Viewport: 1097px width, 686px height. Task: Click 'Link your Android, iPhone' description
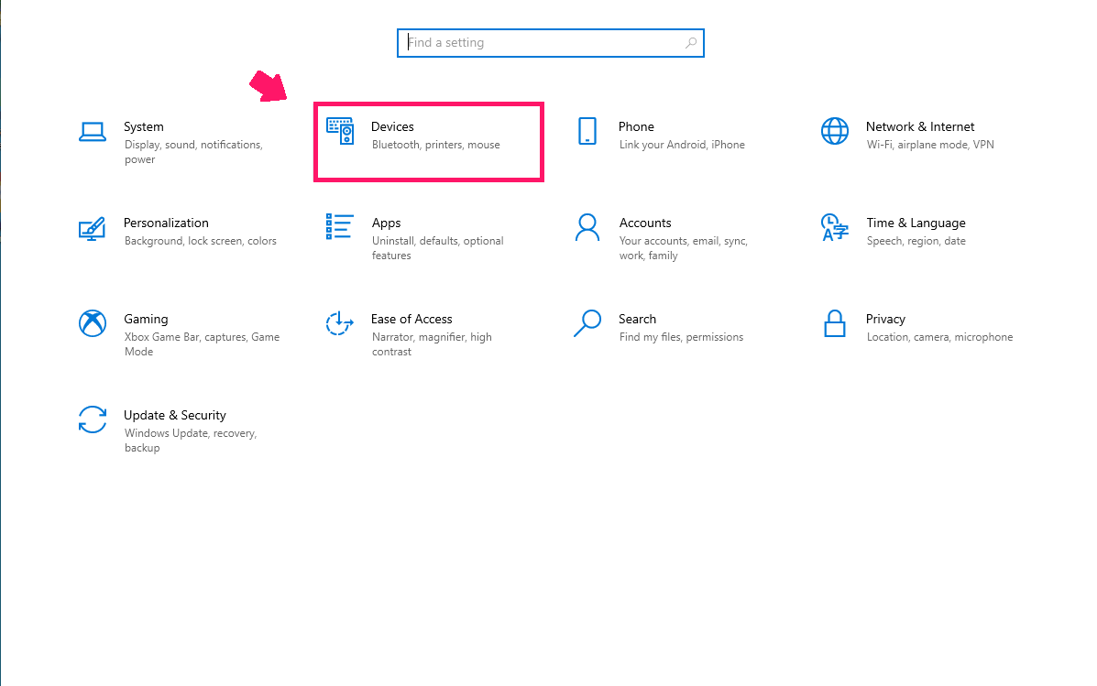[x=682, y=145]
